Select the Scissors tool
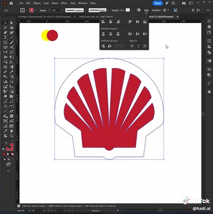 pyautogui.click(x=12, y=47)
